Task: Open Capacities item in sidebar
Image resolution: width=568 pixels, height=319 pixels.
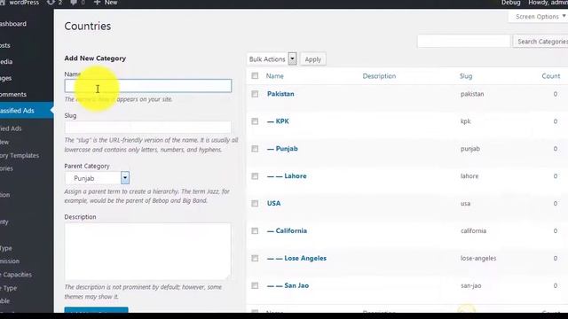Action: pos(16,275)
